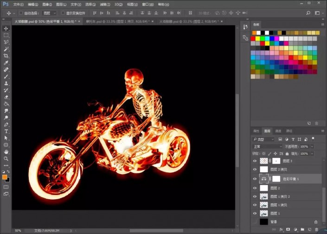Switch to the 摩托车.psd document tab
This screenshot has width=327, height=234.
117,21
